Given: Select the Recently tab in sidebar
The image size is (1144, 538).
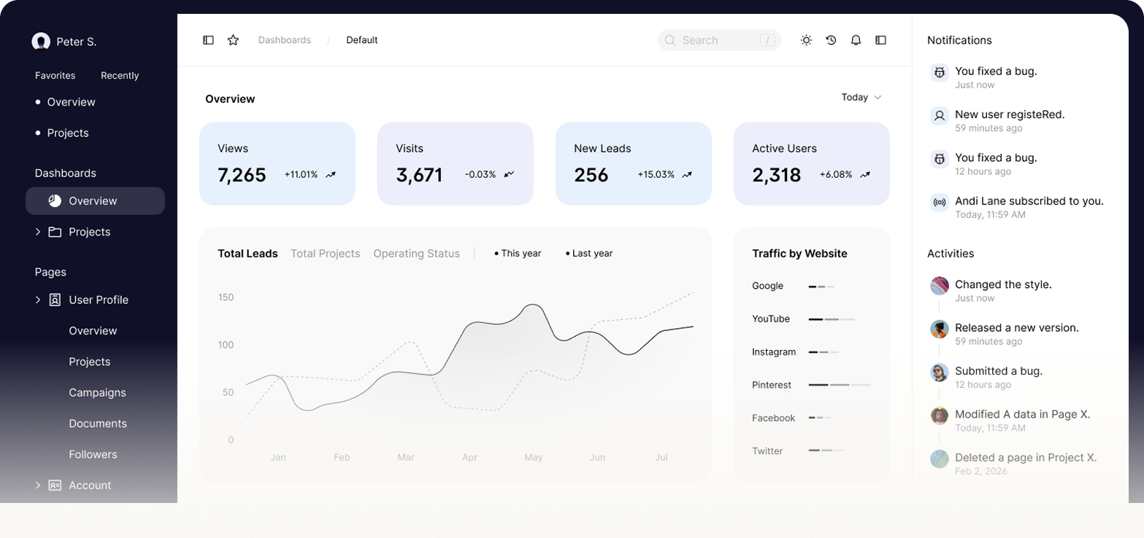Looking at the screenshot, I should pos(120,76).
